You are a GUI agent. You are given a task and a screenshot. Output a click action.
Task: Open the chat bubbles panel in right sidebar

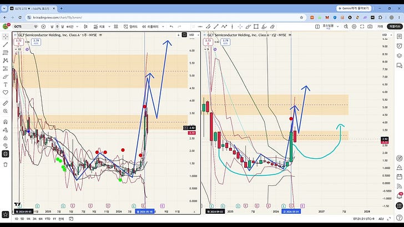pos(399,65)
